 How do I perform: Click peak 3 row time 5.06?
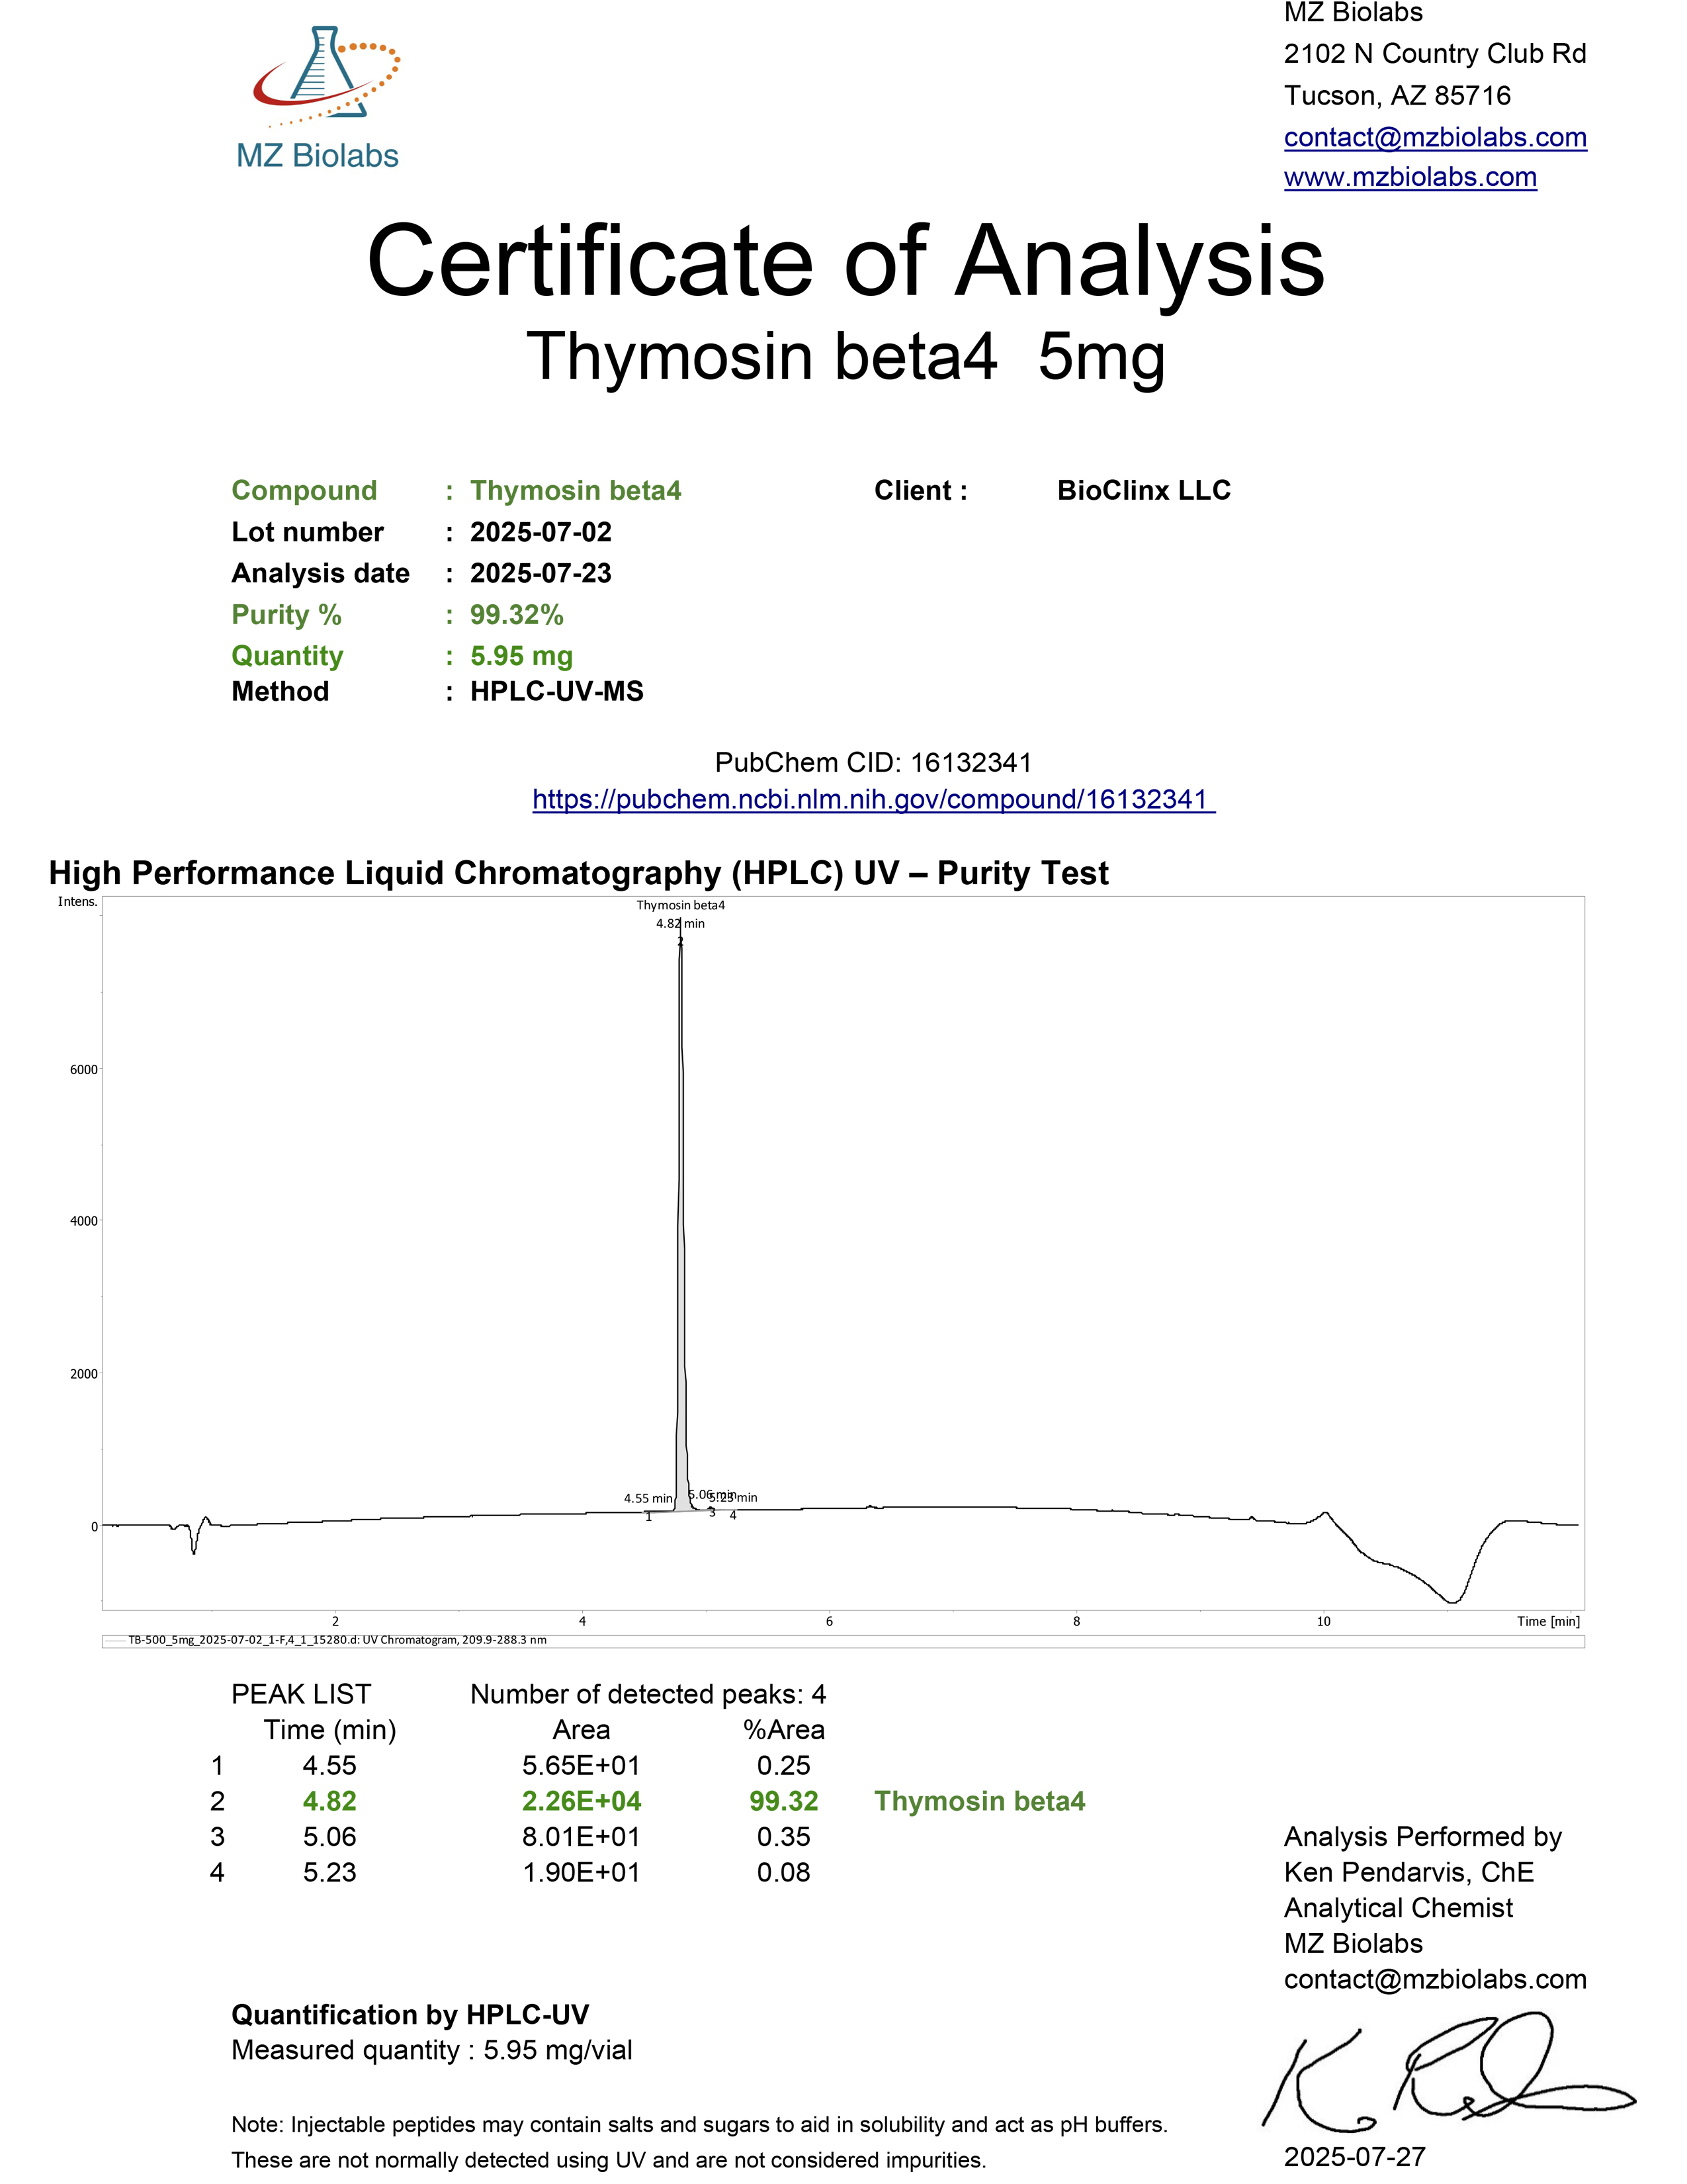[x=329, y=1836]
